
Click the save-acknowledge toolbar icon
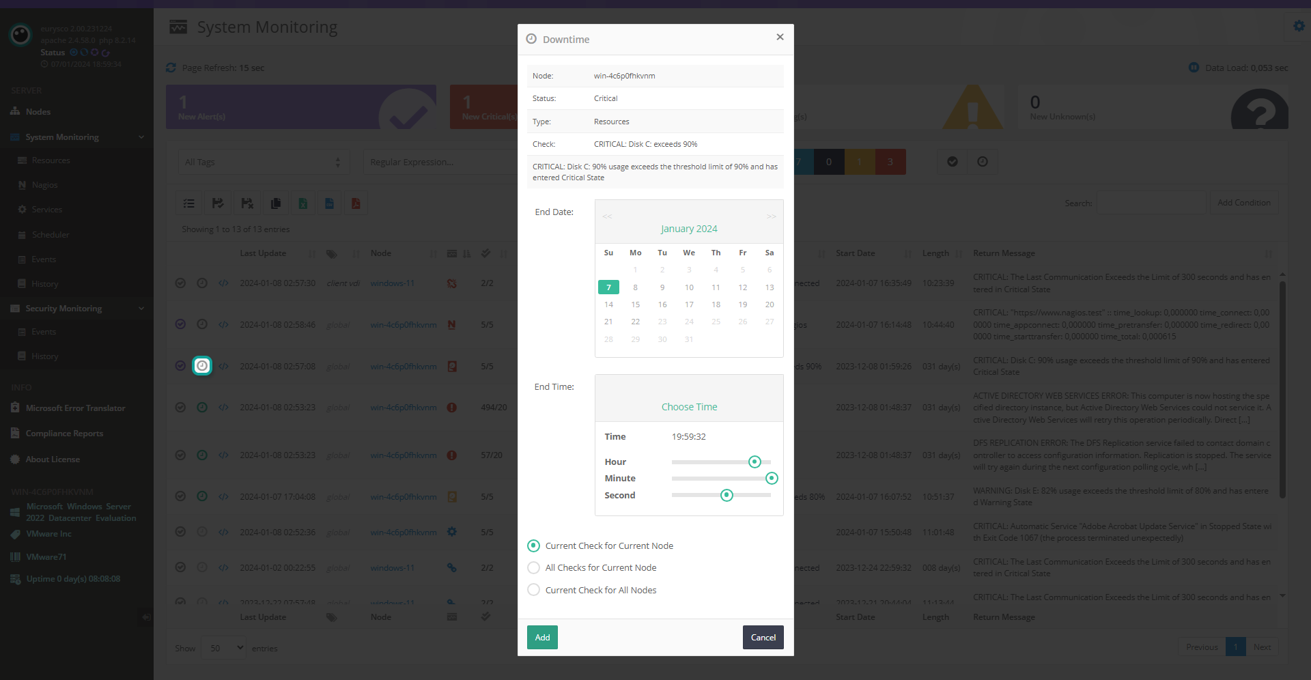(x=218, y=203)
